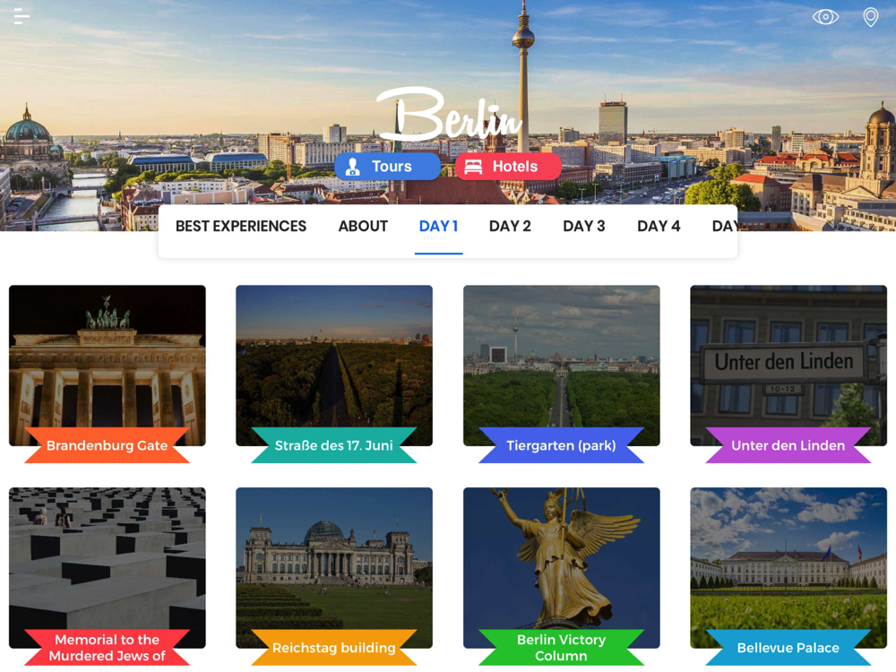The image size is (896, 672).
Task: Select the Day 3 tab
Action: point(583,227)
